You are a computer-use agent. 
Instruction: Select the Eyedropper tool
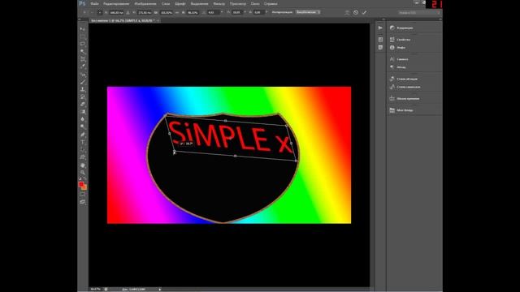(82, 67)
